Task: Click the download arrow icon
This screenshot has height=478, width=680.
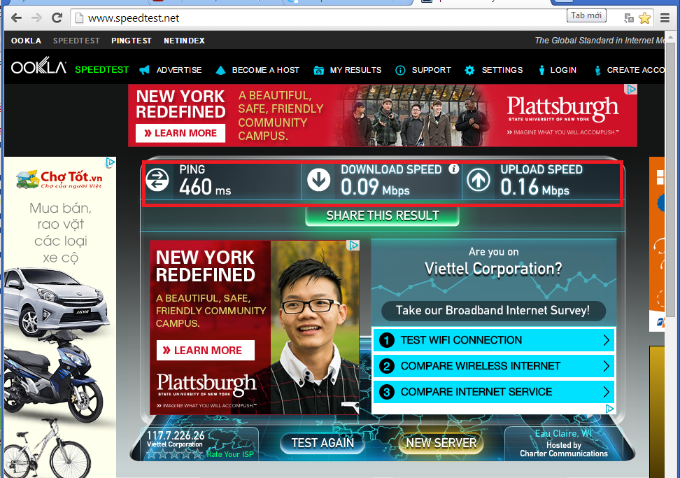Action: (x=319, y=180)
